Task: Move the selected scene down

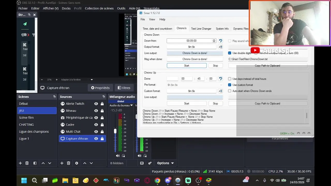Action: click(x=50, y=163)
